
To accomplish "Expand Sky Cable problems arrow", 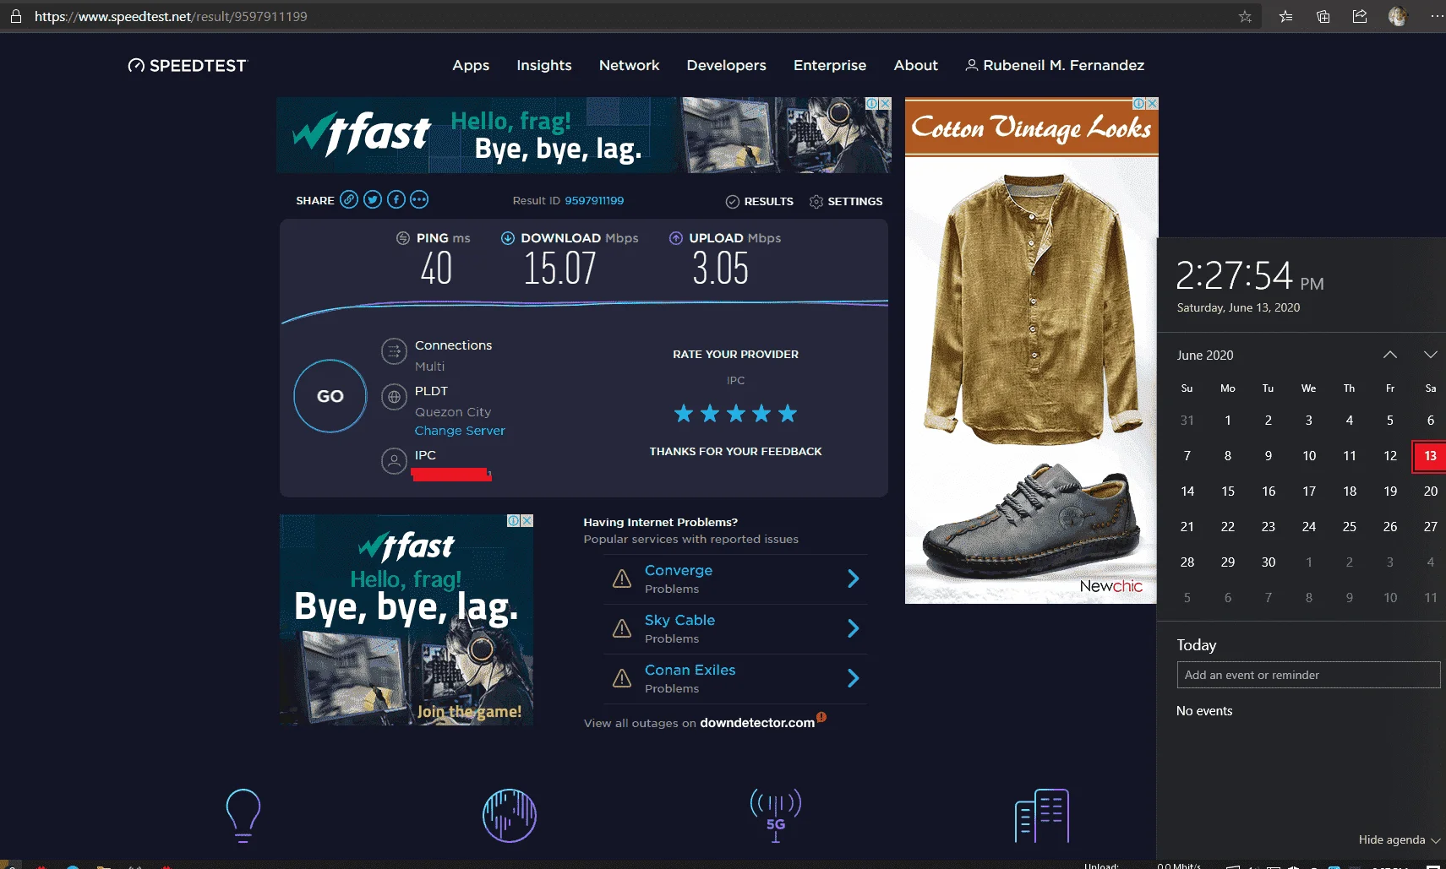I will tap(853, 628).
